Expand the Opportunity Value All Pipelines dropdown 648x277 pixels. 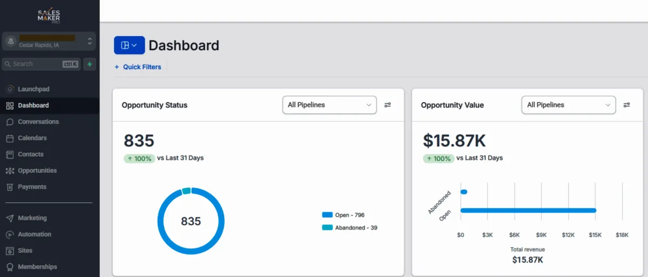coord(568,105)
